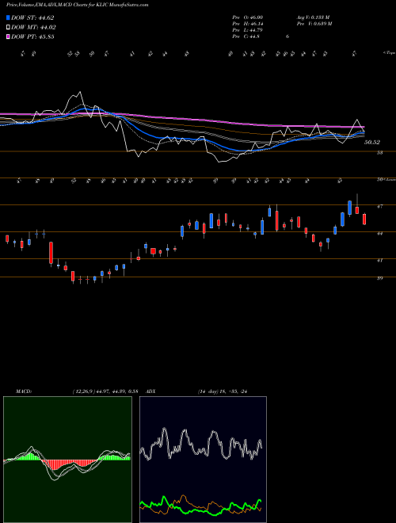Screen dimensions: 396x523
Task: Click the 41 axis label on candlestick chart
Action: (x=379, y=261)
